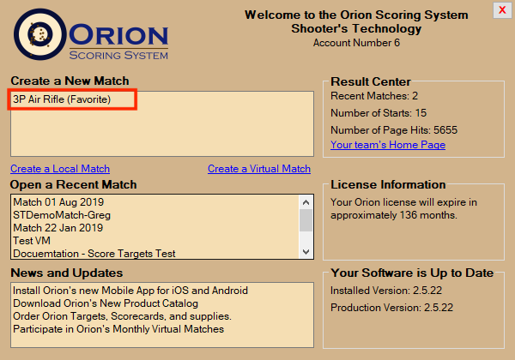Open news about Orion's new Mobile App
Image resolution: width=515 pixels, height=360 pixels.
click(x=130, y=291)
